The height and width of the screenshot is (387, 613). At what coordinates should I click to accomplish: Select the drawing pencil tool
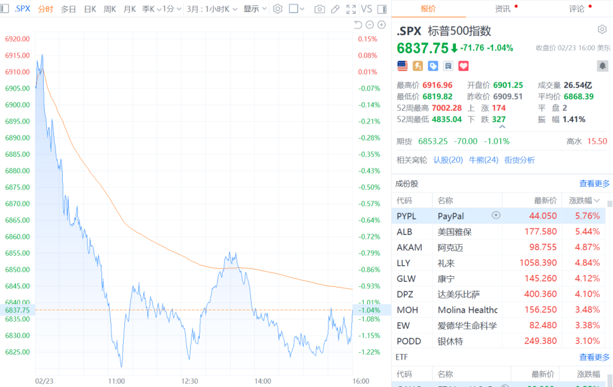point(336,9)
